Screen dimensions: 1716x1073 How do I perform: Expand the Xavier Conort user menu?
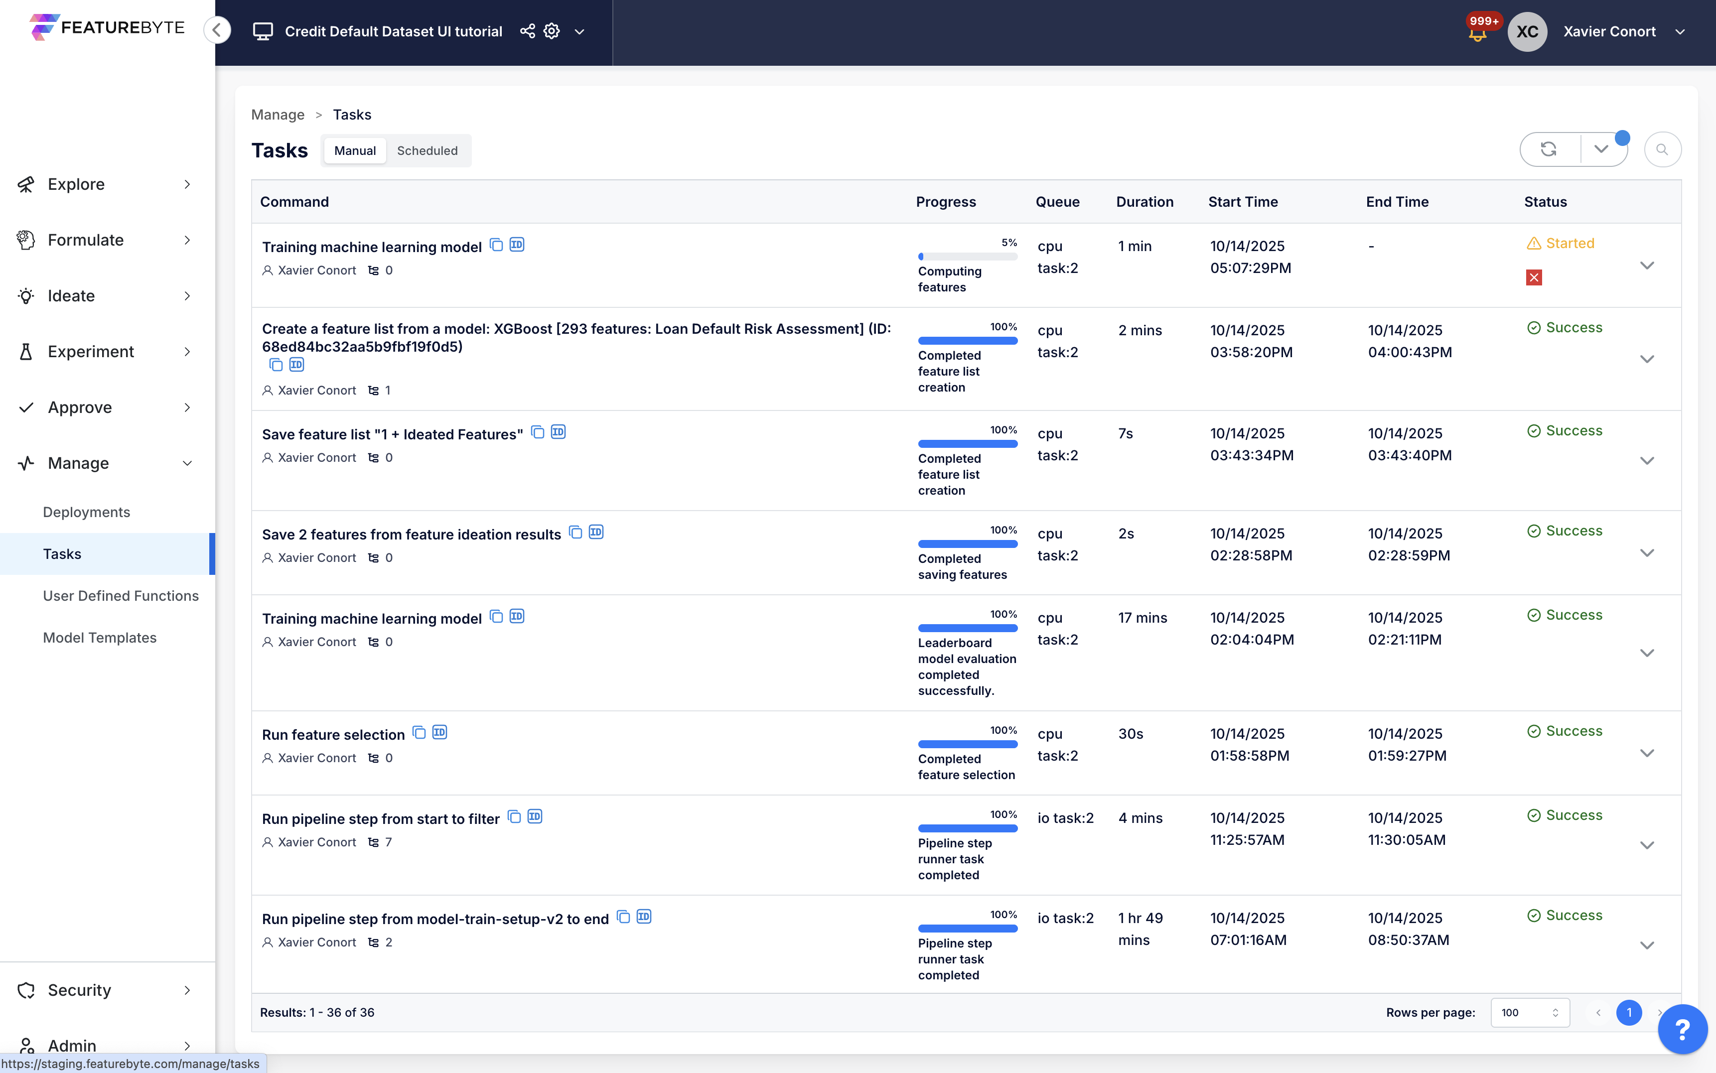tap(1680, 32)
